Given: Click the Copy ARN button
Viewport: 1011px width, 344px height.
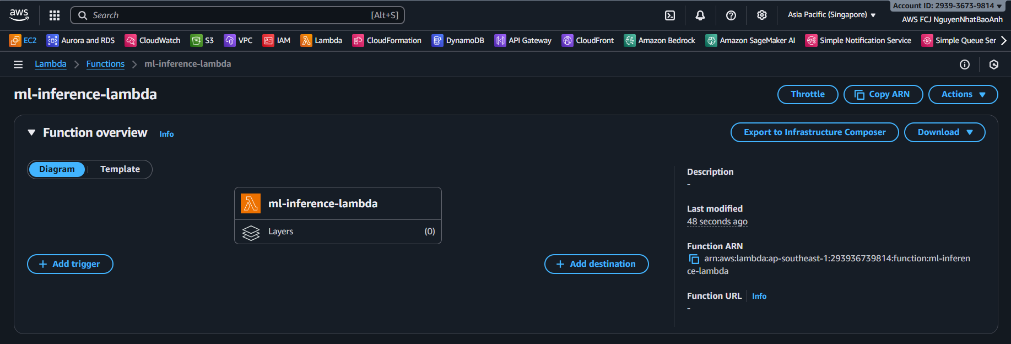Looking at the screenshot, I should click(x=883, y=94).
